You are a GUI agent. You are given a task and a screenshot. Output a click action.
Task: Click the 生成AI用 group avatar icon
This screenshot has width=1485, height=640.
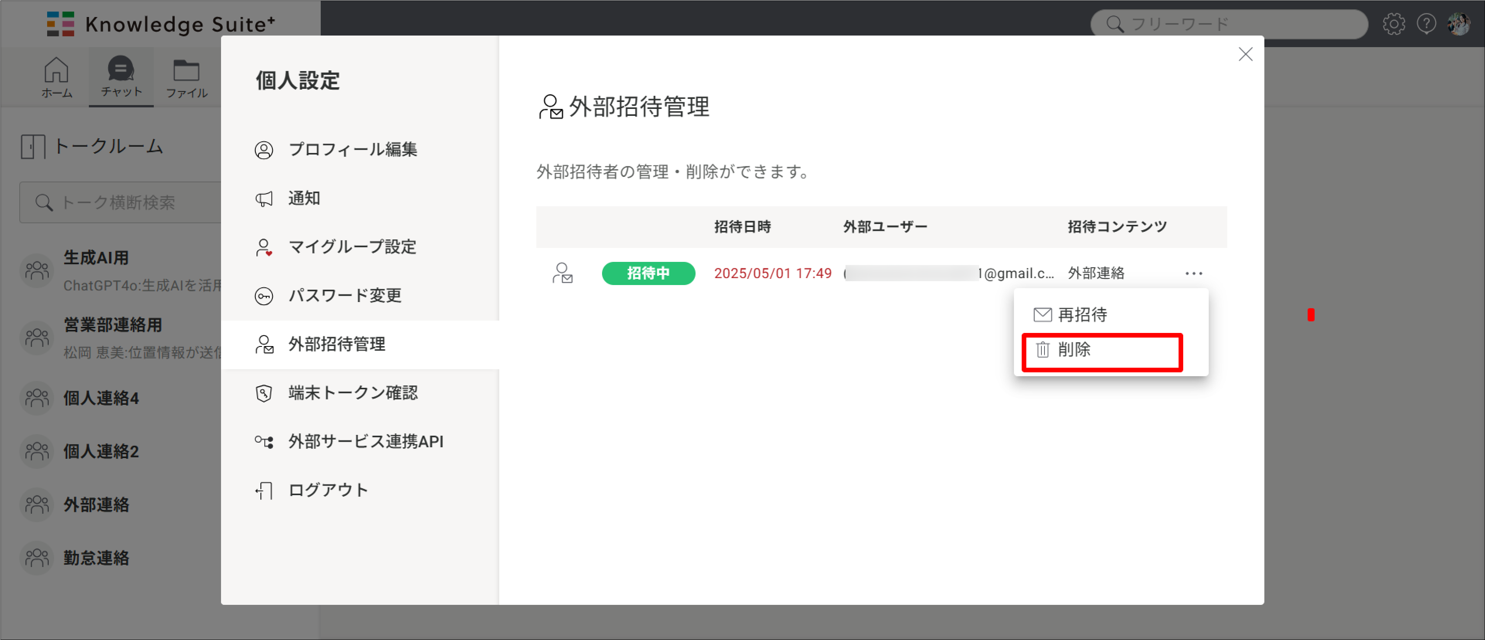tap(37, 271)
